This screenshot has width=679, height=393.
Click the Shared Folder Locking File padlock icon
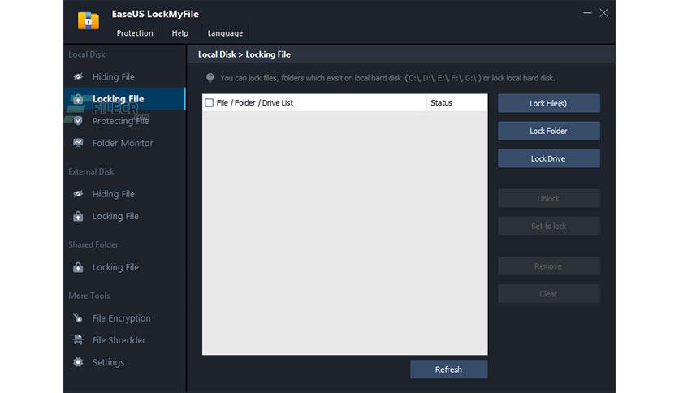78,267
